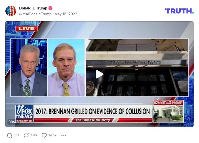The width and height of the screenshot is (199, 143).
Task: Click the J. Edgar Hoover FBI Building footage
Action: coord(137,68)
